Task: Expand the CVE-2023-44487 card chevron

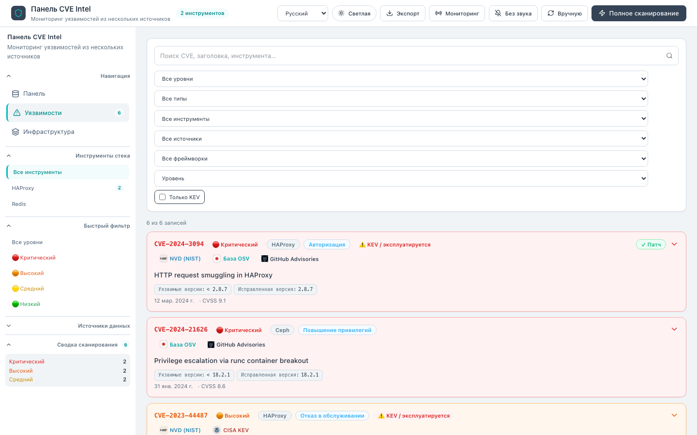Action: (674, 415)
